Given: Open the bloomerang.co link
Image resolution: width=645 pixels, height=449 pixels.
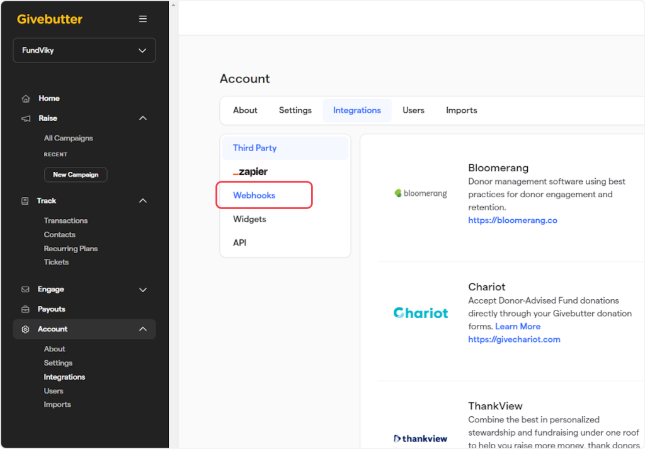Looking at the screenshot, I should [x=512, y=220].
